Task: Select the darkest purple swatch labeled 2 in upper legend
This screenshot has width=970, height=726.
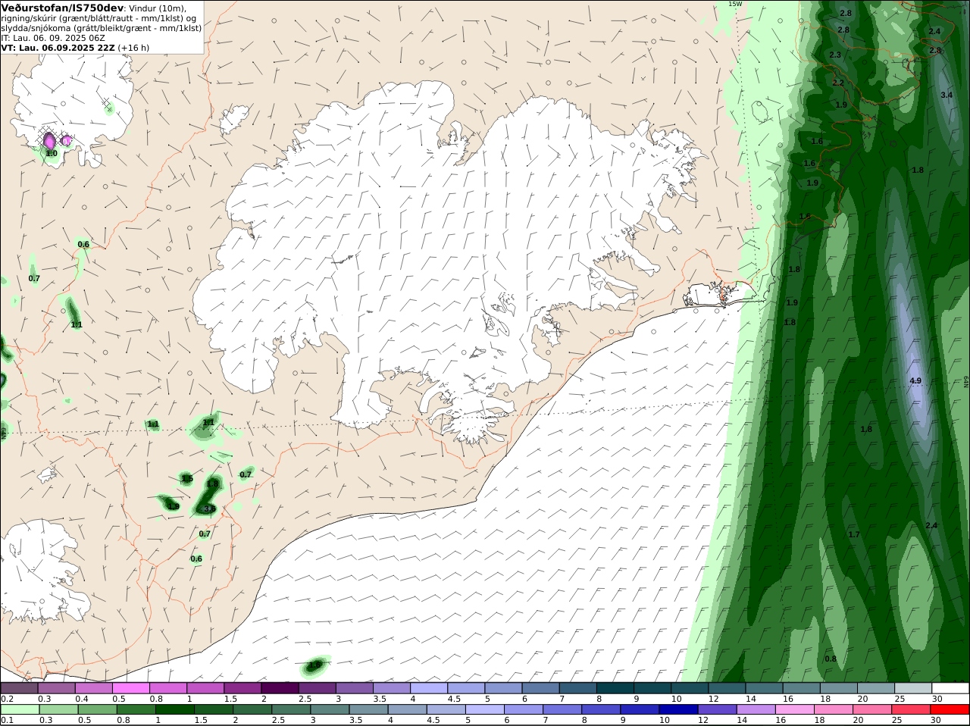Action: 279,688
